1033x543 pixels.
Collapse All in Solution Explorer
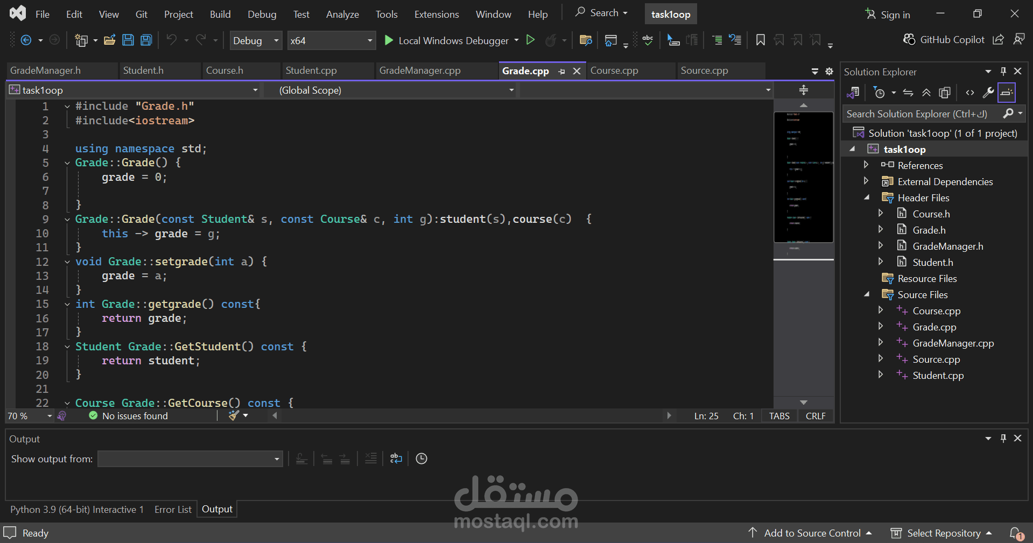pyautogui.click(x=926, y=93)
